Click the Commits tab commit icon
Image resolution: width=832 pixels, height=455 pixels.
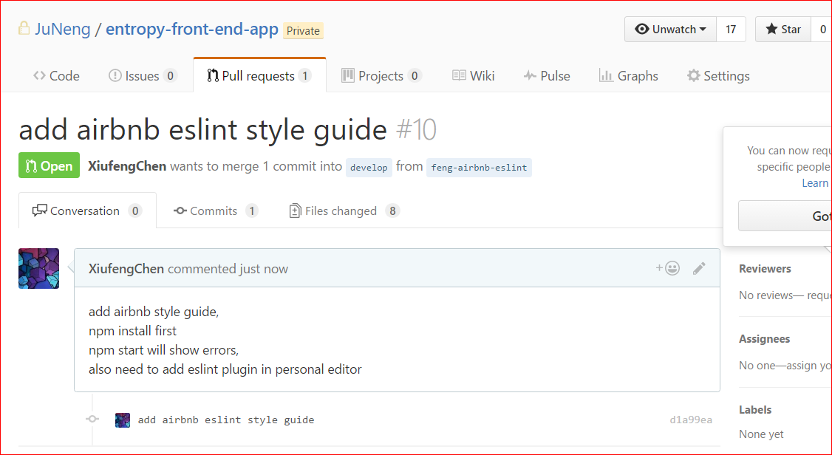(x=180, y=211)
